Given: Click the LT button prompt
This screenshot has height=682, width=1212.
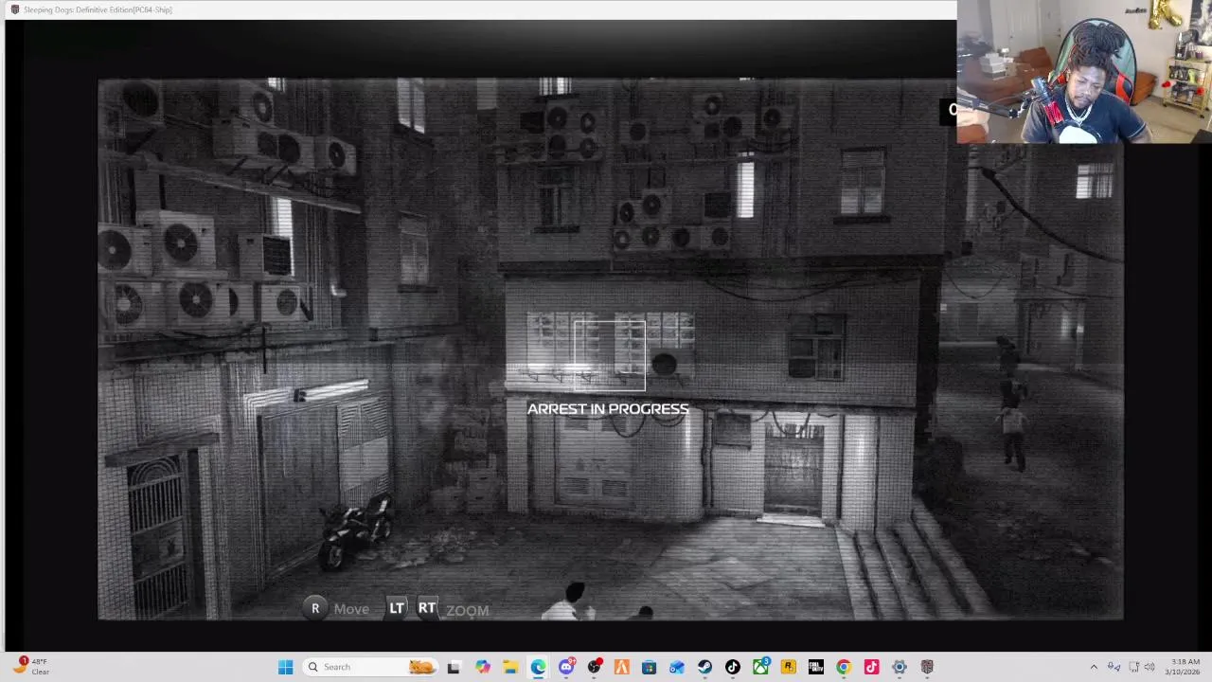Looking at the screenshot, I should click(397, 608).
